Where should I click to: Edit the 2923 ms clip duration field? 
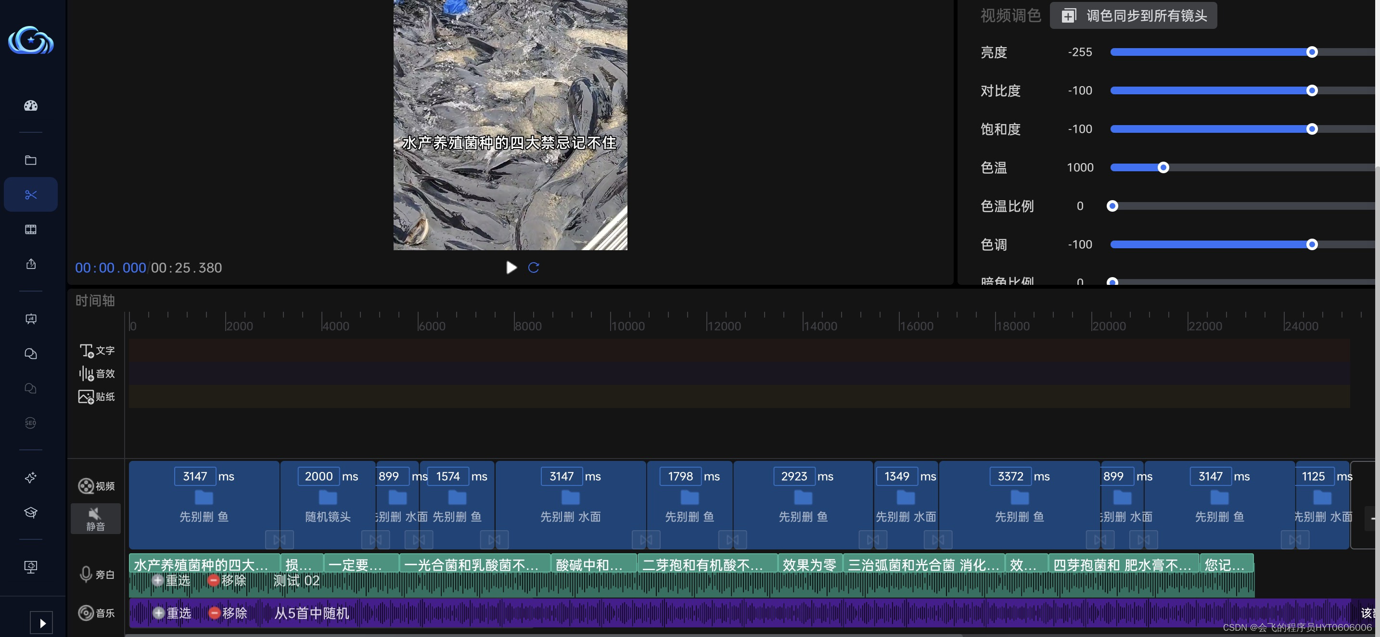point(794,476)
